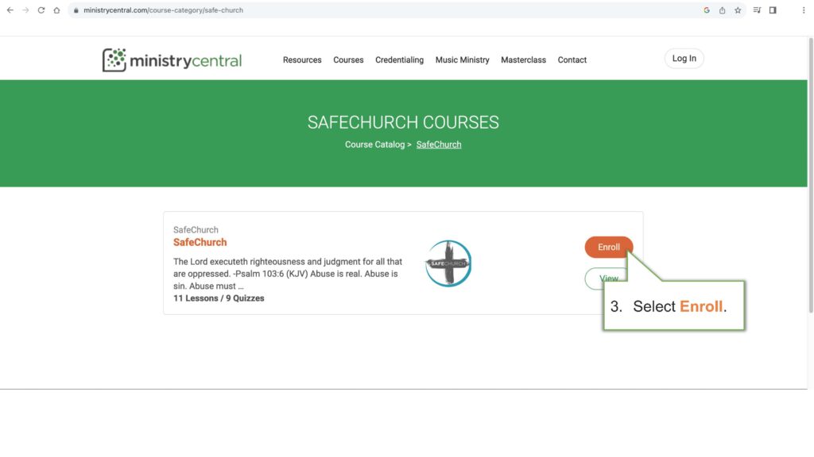The image size is (814, 457).
Task: Open browser home page icon
Action: pyautogui.click(x=56, y=10)
